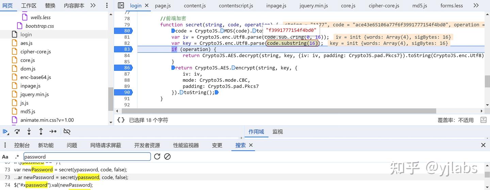Open forms.less editor tab
The width and height of the screenshot is (490, 190).
(x=452, y=5)
